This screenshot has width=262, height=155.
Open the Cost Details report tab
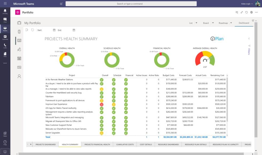click(x=146, y=145)
